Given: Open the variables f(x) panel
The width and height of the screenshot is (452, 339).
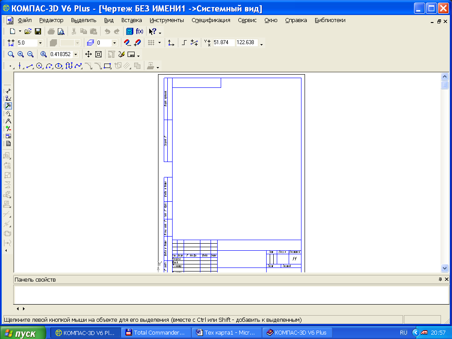Looking at the screenshot, I should (139, 31).
